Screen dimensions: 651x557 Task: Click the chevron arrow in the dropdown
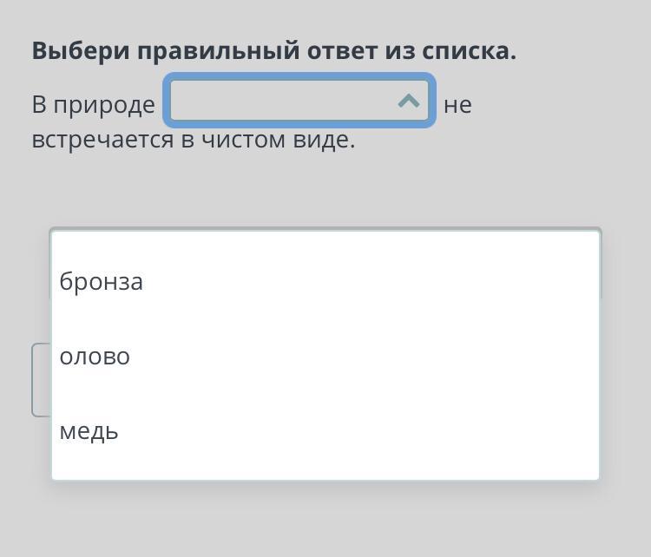[x=408, y=102]
